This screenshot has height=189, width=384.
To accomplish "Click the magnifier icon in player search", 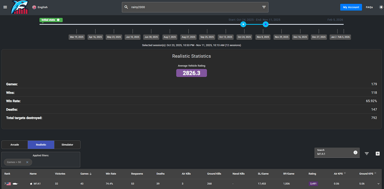I will (x=126, y=7).
